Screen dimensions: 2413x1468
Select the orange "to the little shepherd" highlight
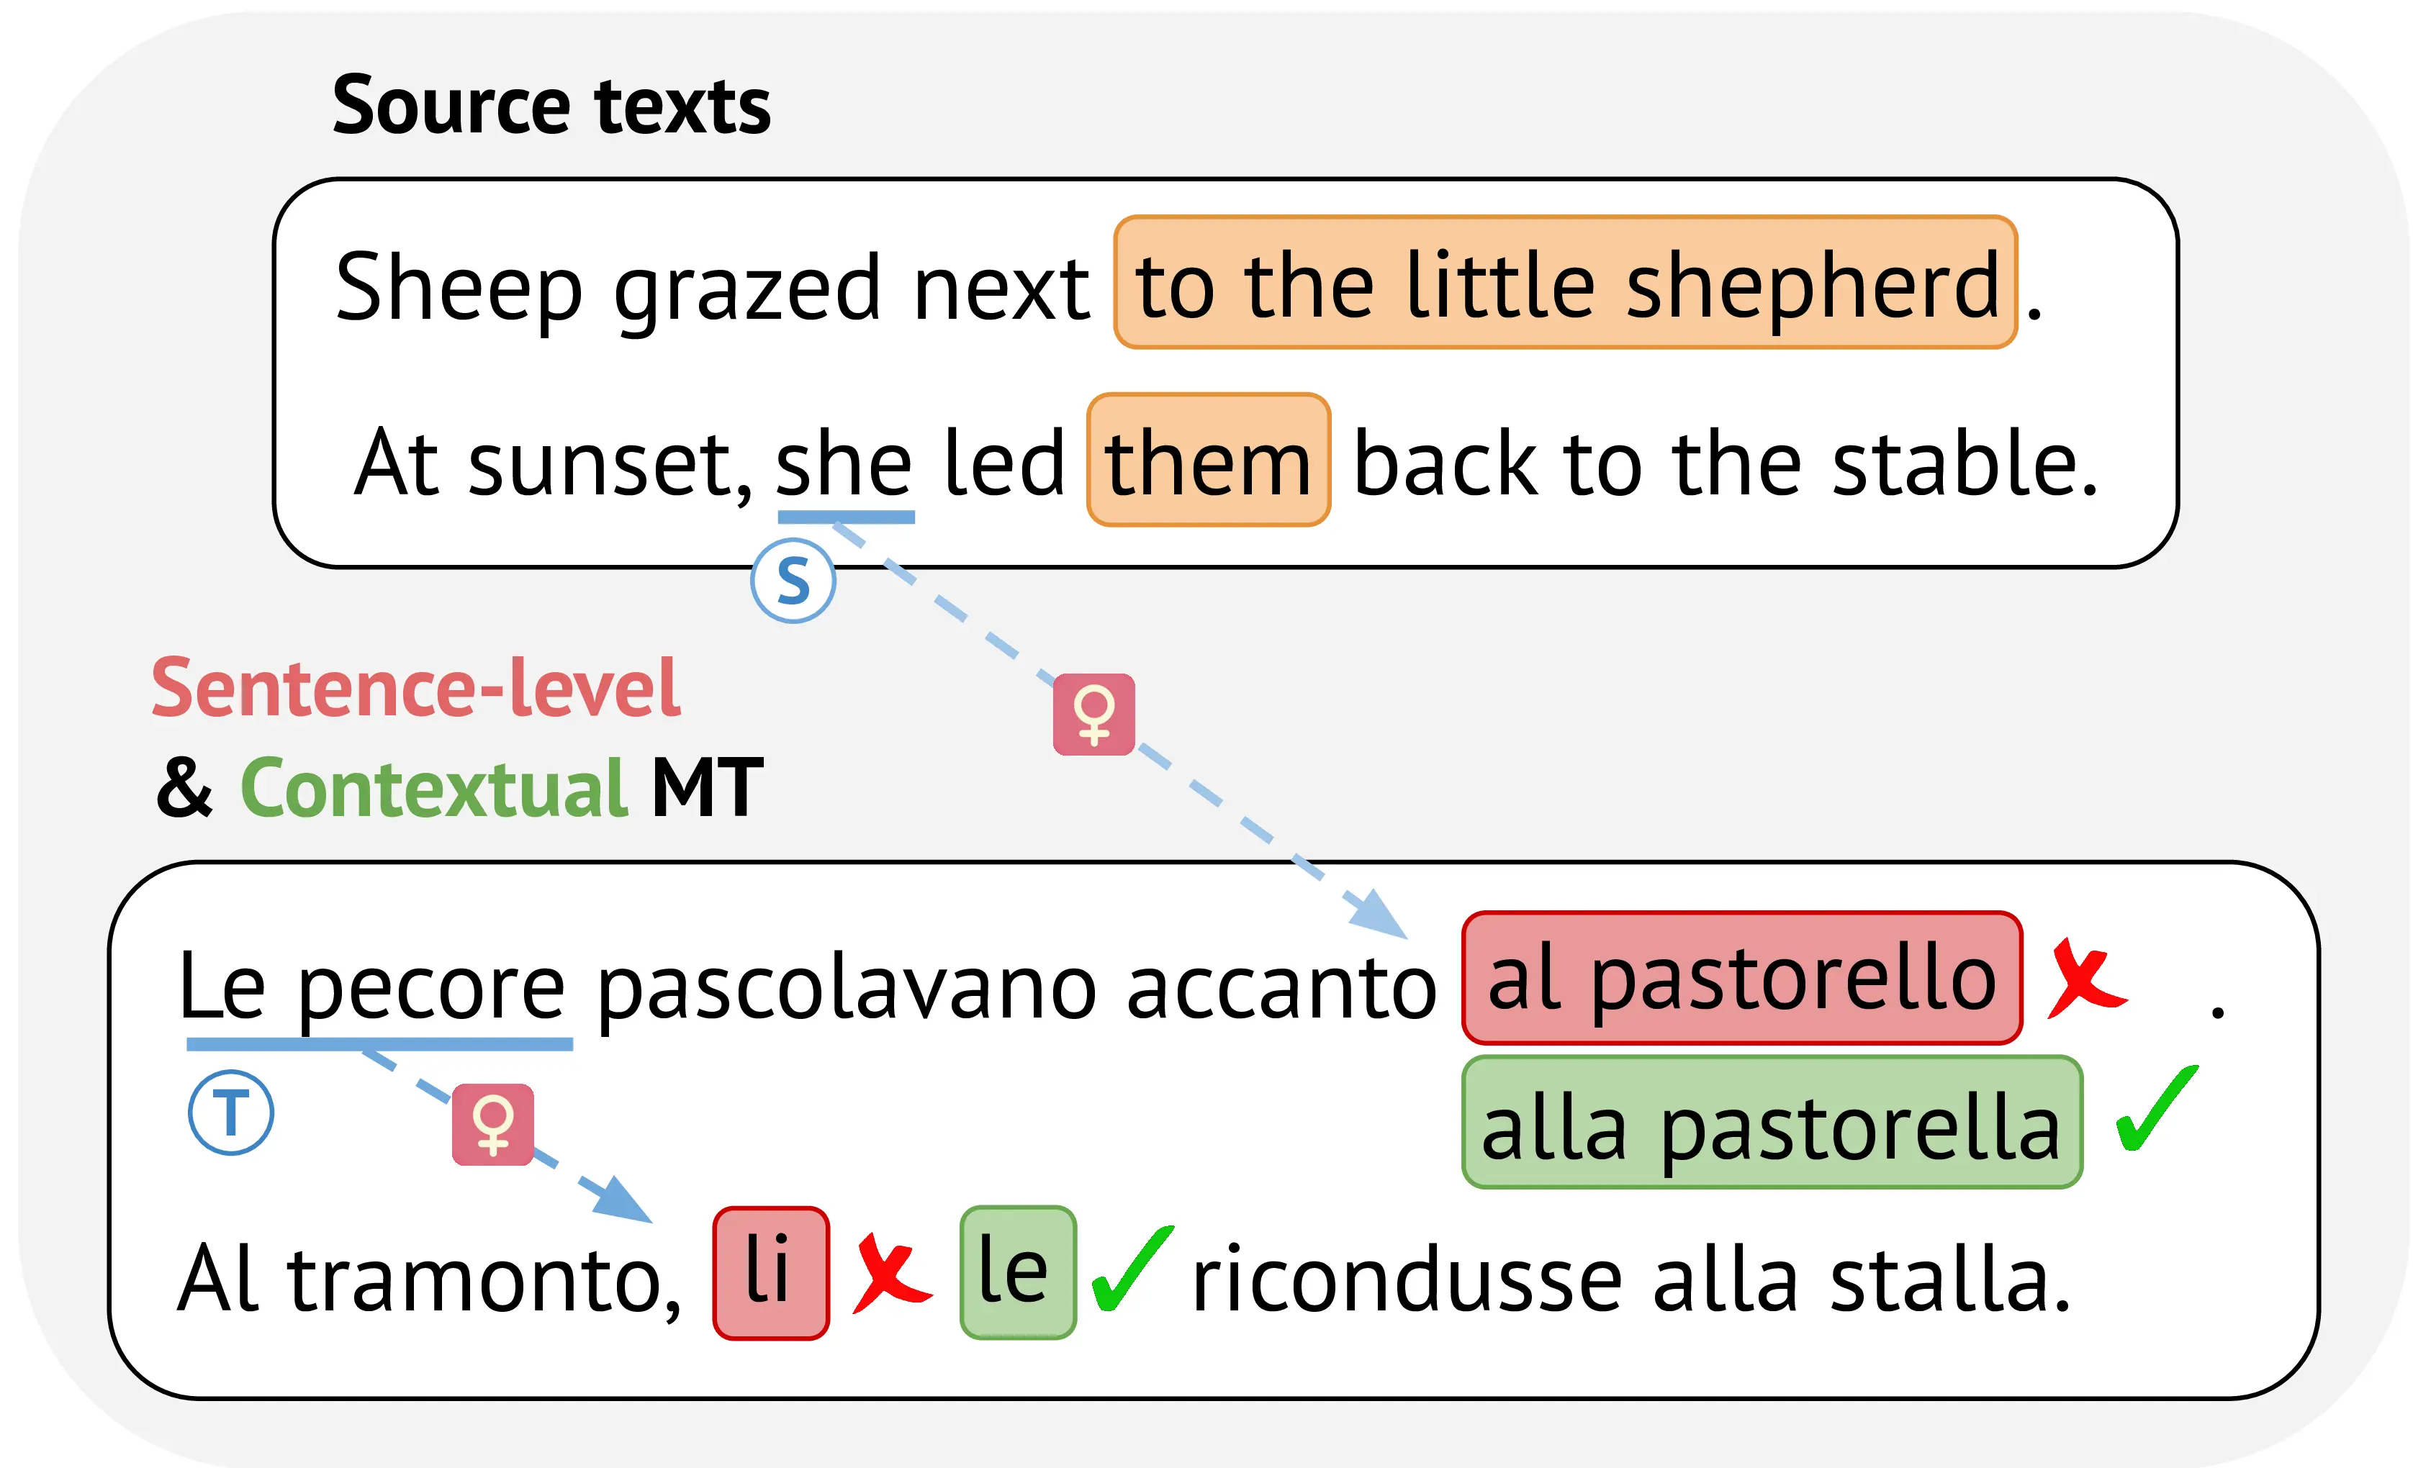click(1566, 283)
